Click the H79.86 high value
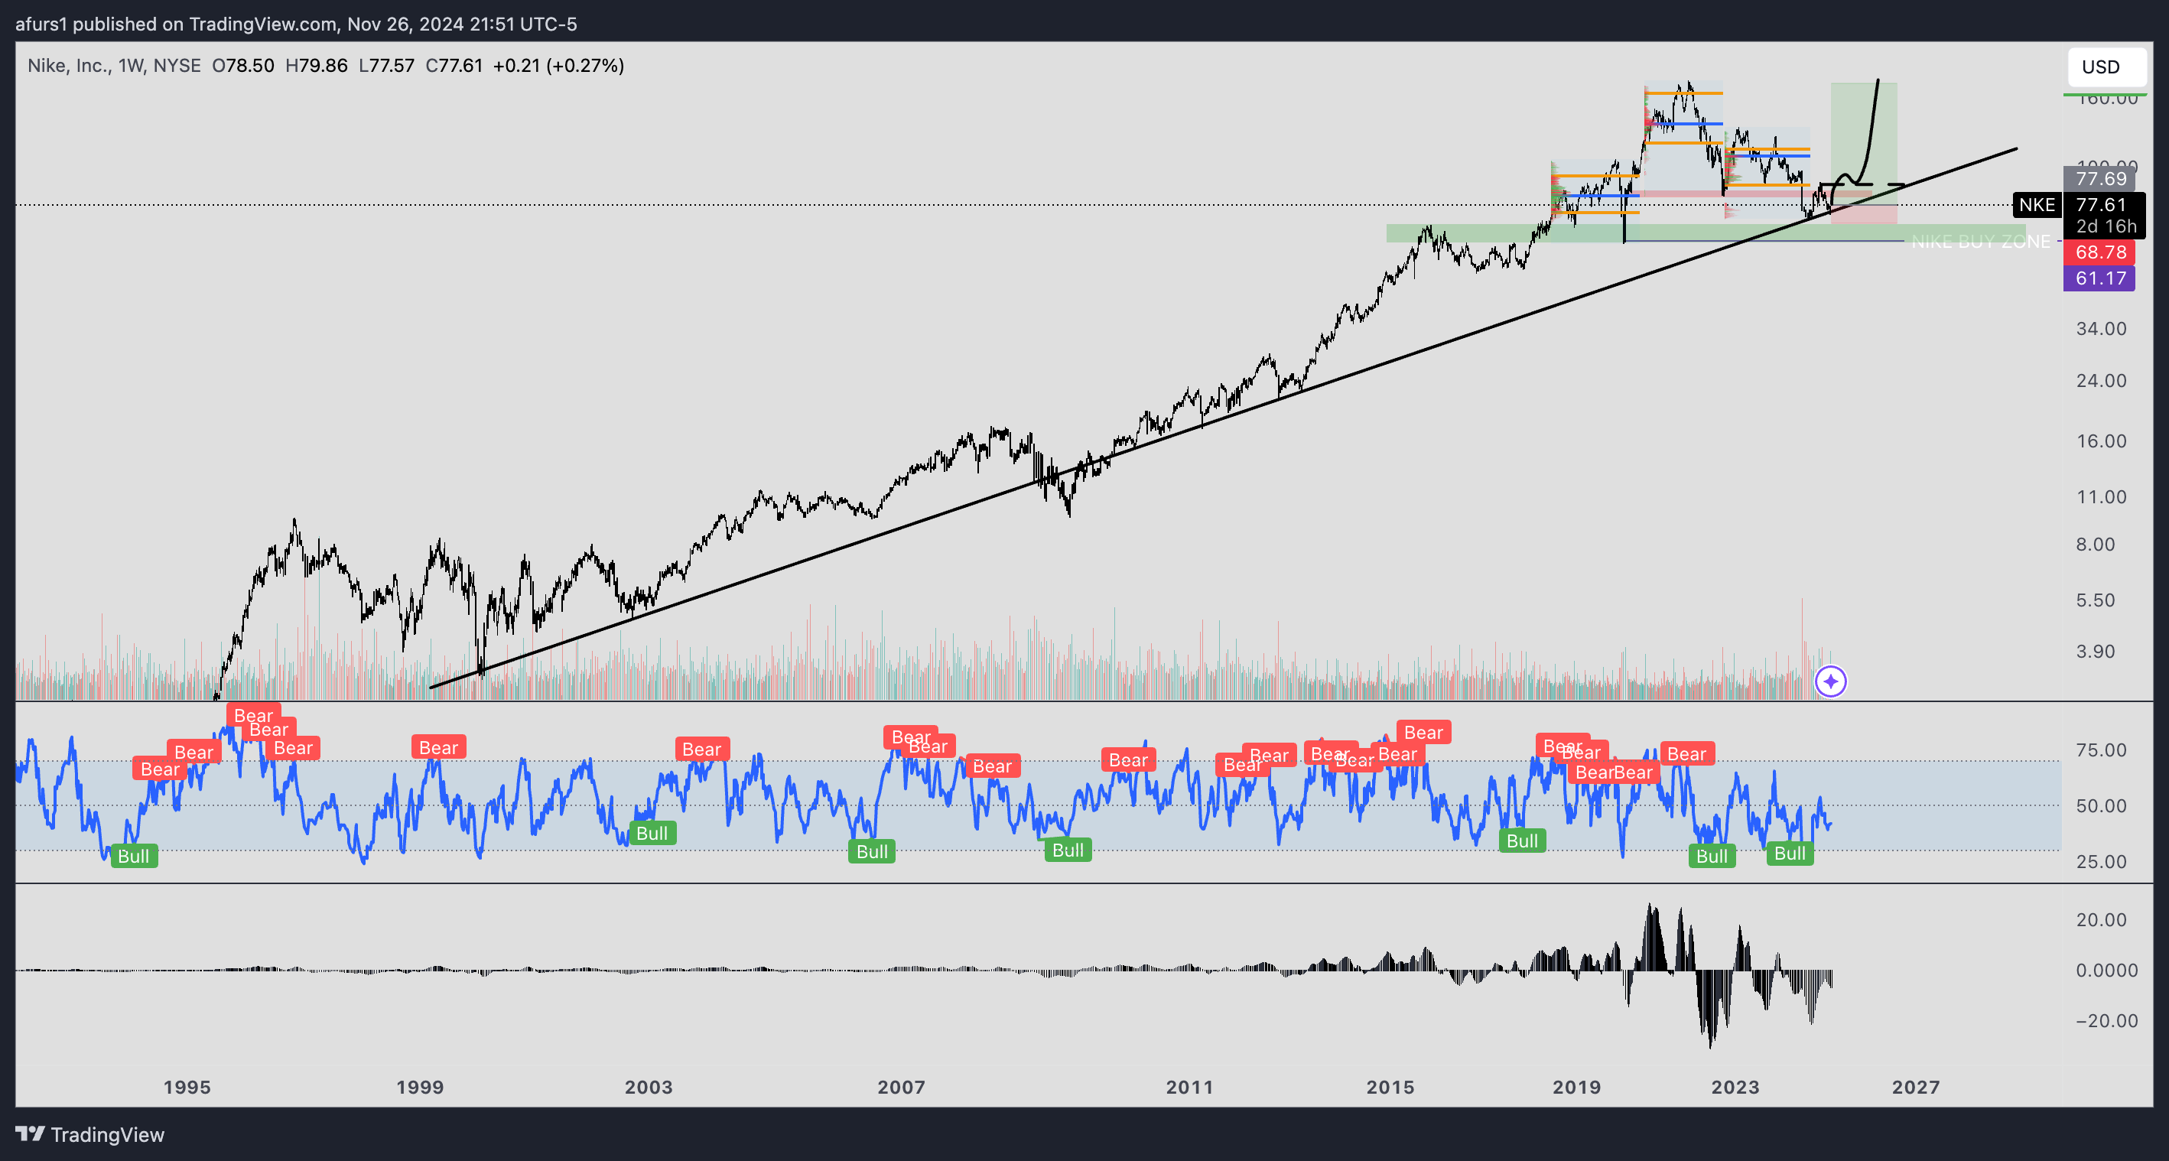 tap(316, 66)
